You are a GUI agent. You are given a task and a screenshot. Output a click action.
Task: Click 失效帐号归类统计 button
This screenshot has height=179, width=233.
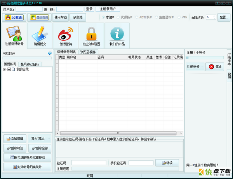point(27,167)
